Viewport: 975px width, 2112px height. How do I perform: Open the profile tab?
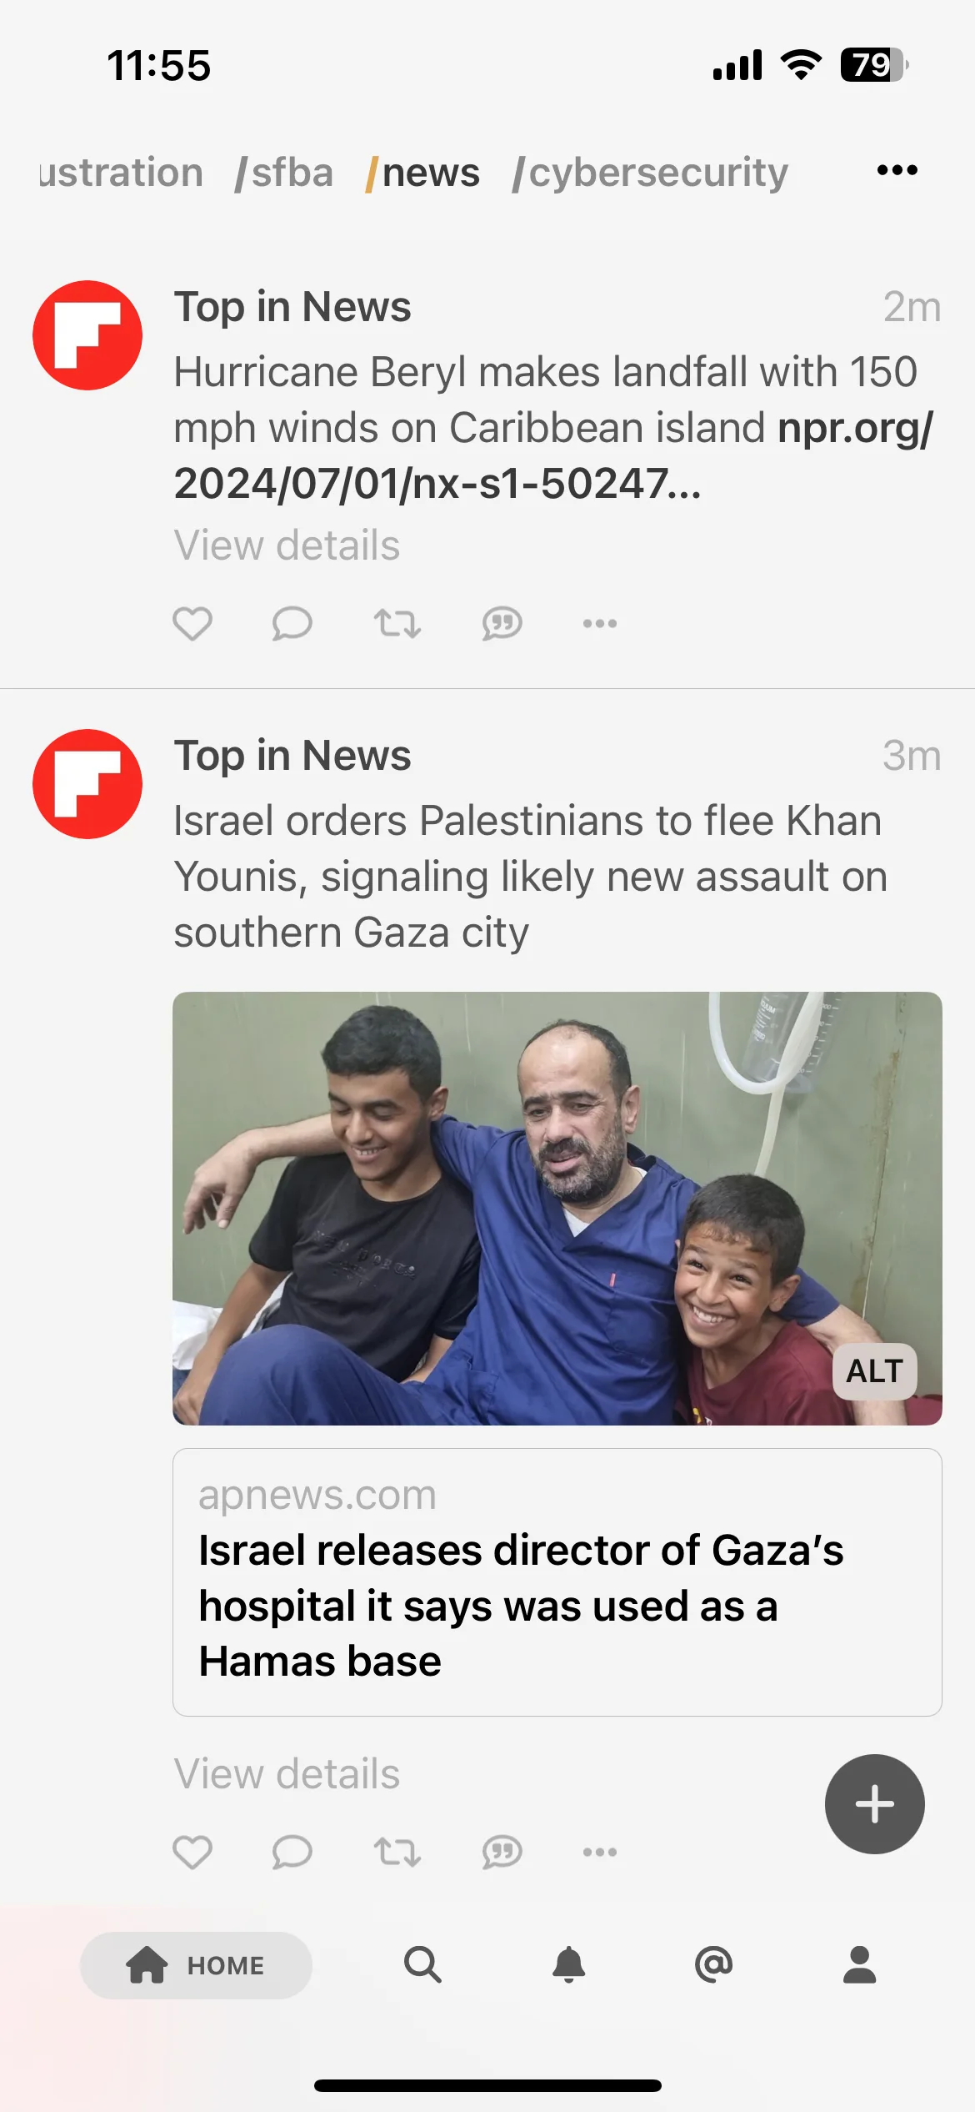coord(859,1964)
